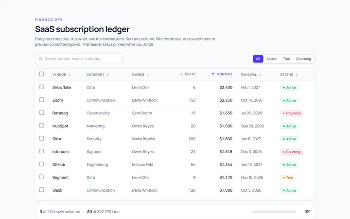
Task: Click the Churning badge in Intercom row
Action: tap(292, 152)
